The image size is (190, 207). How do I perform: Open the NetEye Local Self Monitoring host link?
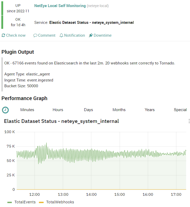[60, 6]
